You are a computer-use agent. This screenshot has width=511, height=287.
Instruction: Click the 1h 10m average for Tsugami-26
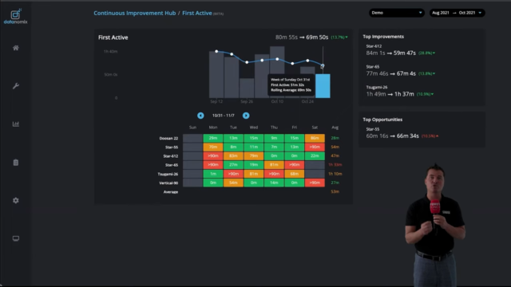pos(335,174)
